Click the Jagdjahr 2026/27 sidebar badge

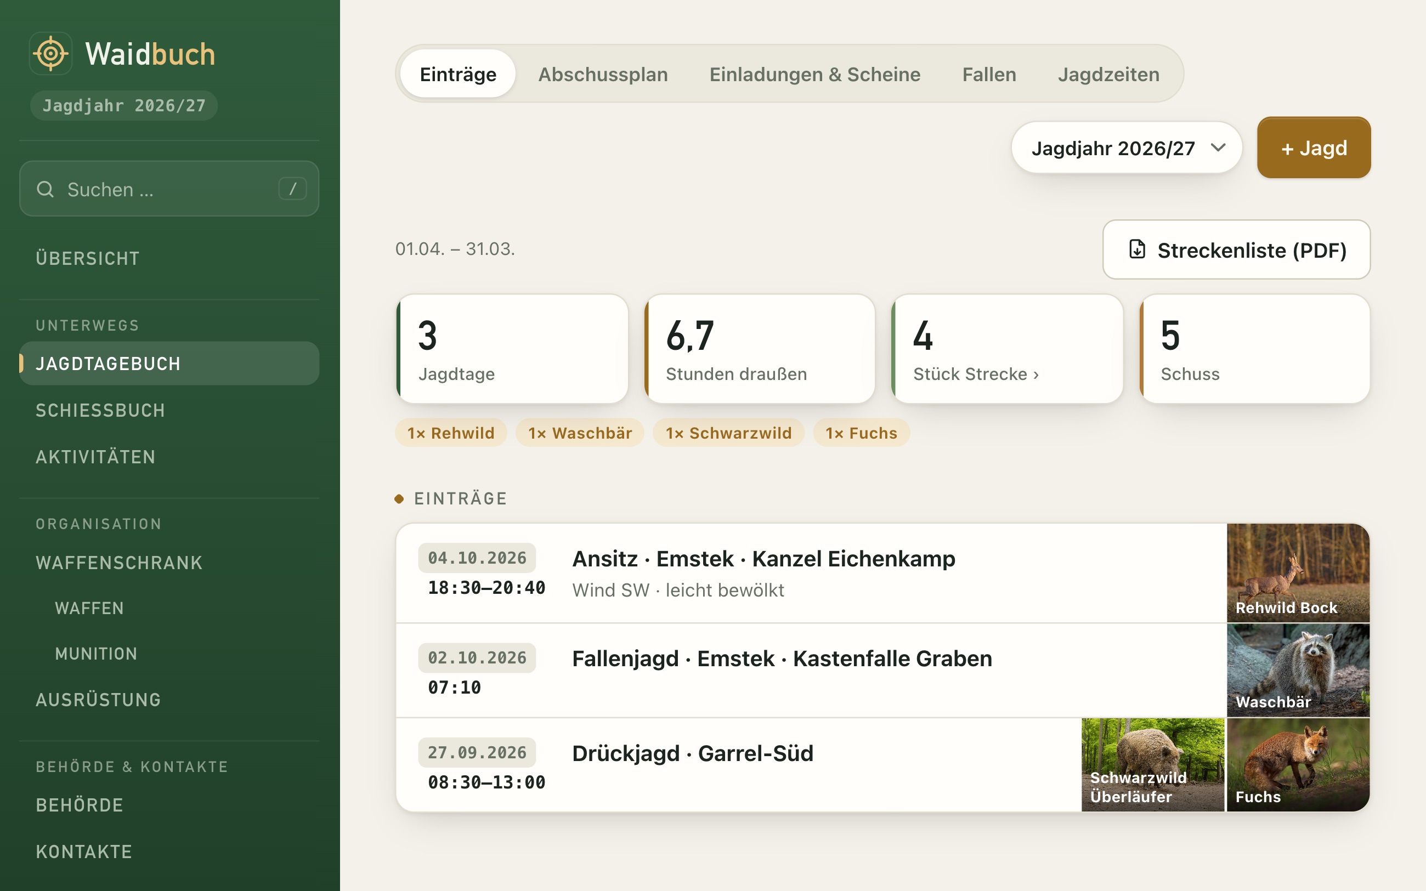[x=124, y=105]
